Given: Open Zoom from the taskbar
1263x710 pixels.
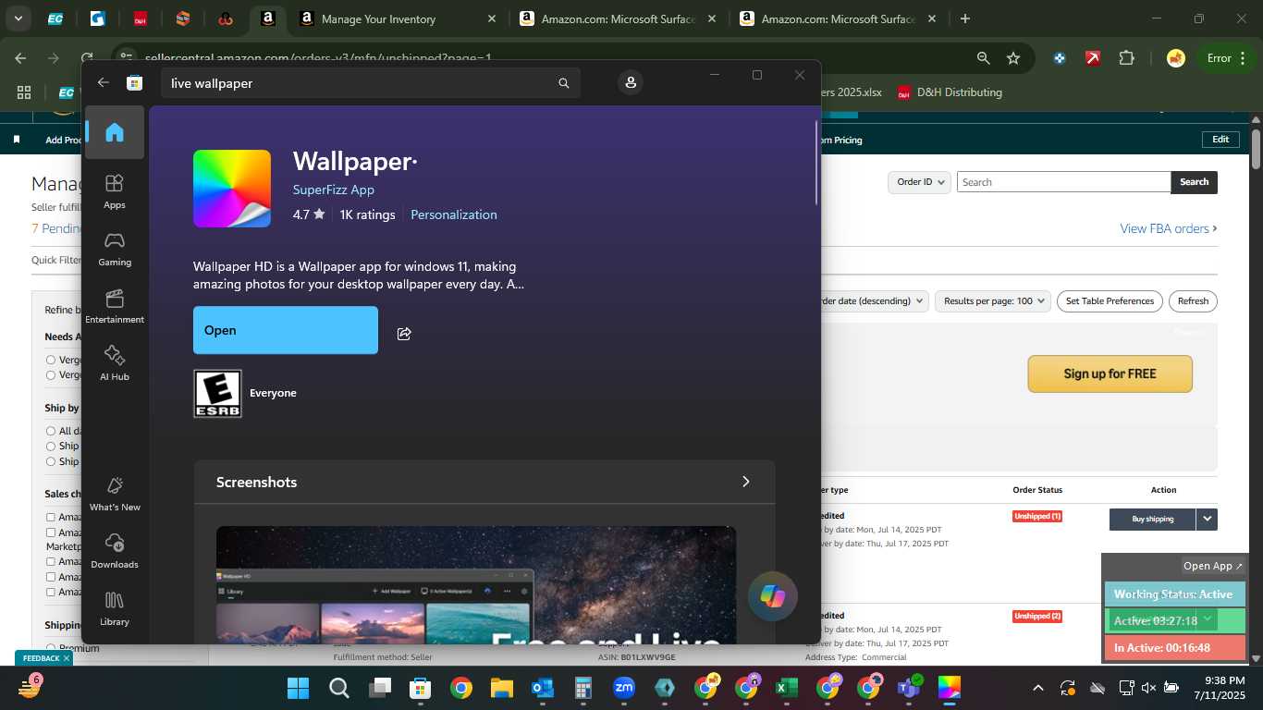Looking at the screenshot, I should click(624, 688).
